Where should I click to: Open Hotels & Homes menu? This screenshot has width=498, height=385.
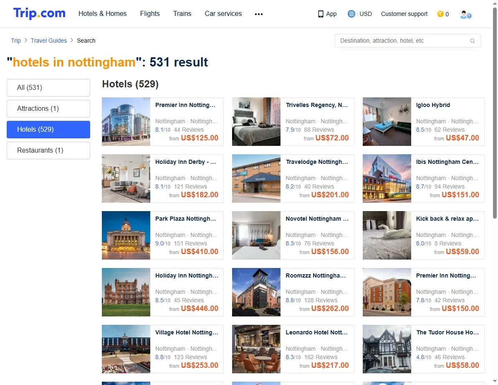pyautogui.click(x=103, y=14)
